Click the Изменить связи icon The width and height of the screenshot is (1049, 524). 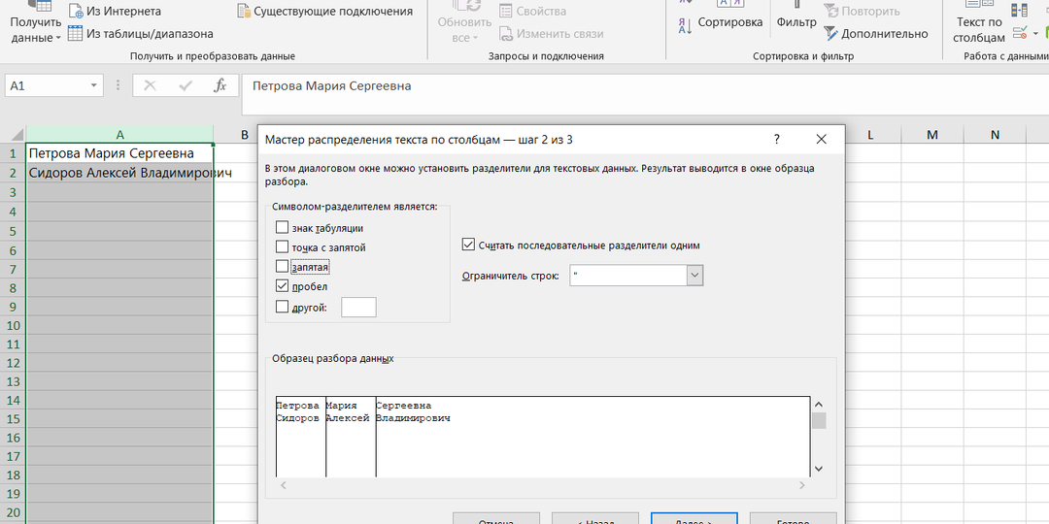pyautogui.click(x=506, y=33)
